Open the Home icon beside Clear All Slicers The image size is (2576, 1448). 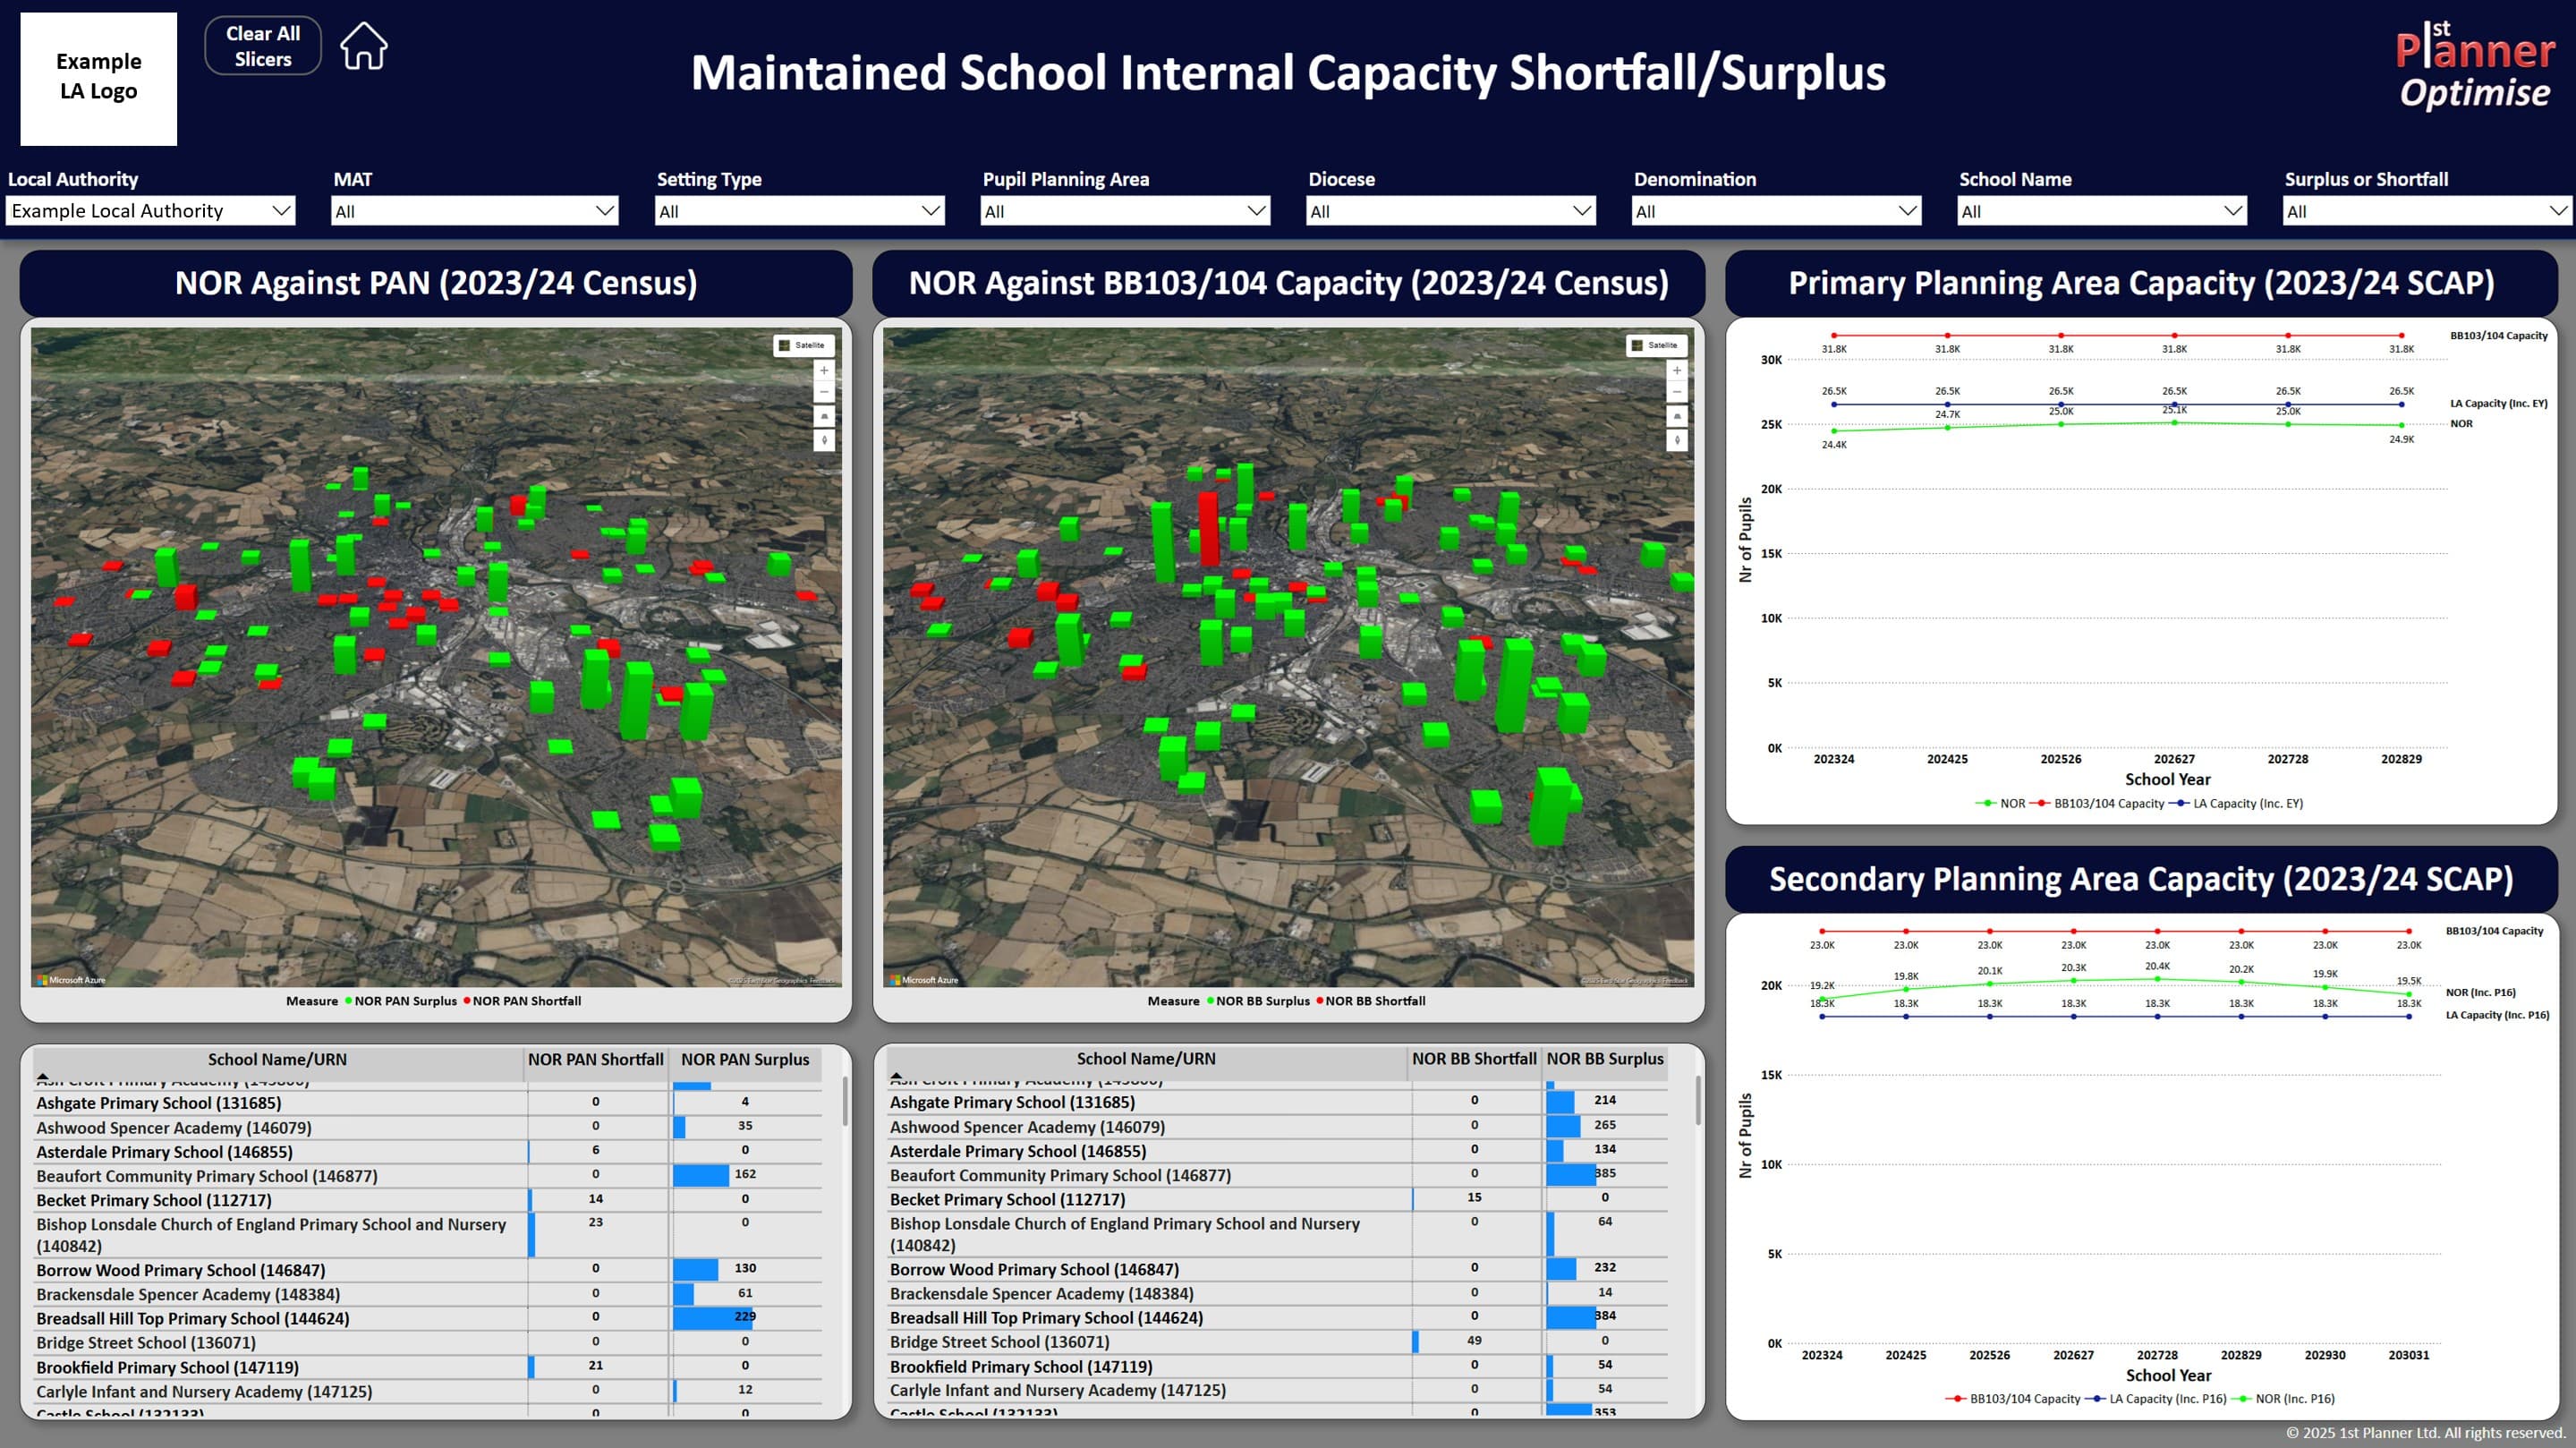click(x=364, y=45)
